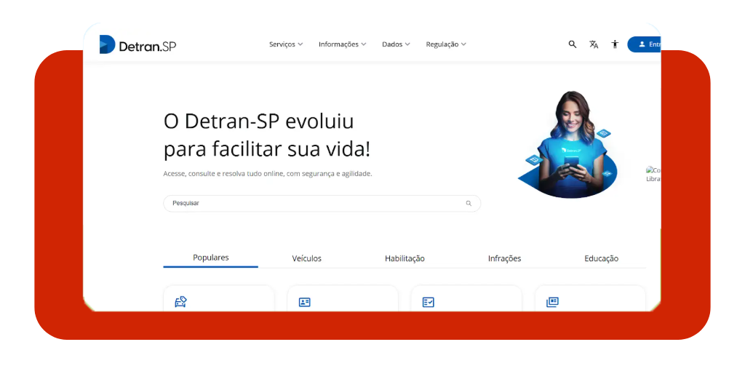Image resolution: width=745 pixels, height=390 pixels.
Task: Expand the Informações dropdown menu
Action: pyautogui.click(x=342, y=44)
